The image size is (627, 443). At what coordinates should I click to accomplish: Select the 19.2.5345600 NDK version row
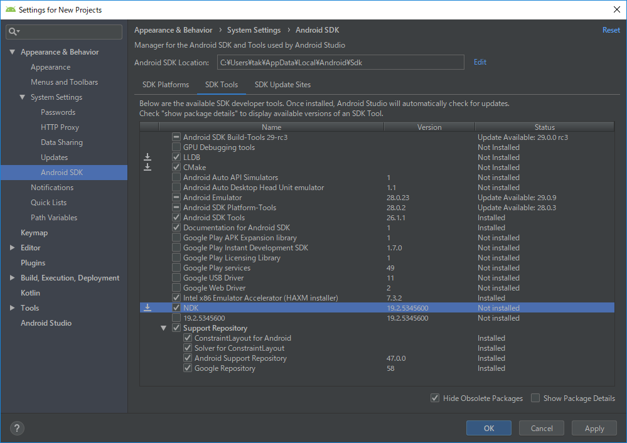click(377, 318)
